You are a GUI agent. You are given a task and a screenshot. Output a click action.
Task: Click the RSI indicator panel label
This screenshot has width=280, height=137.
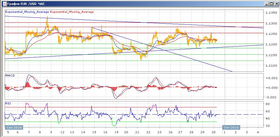pos(8,104)
